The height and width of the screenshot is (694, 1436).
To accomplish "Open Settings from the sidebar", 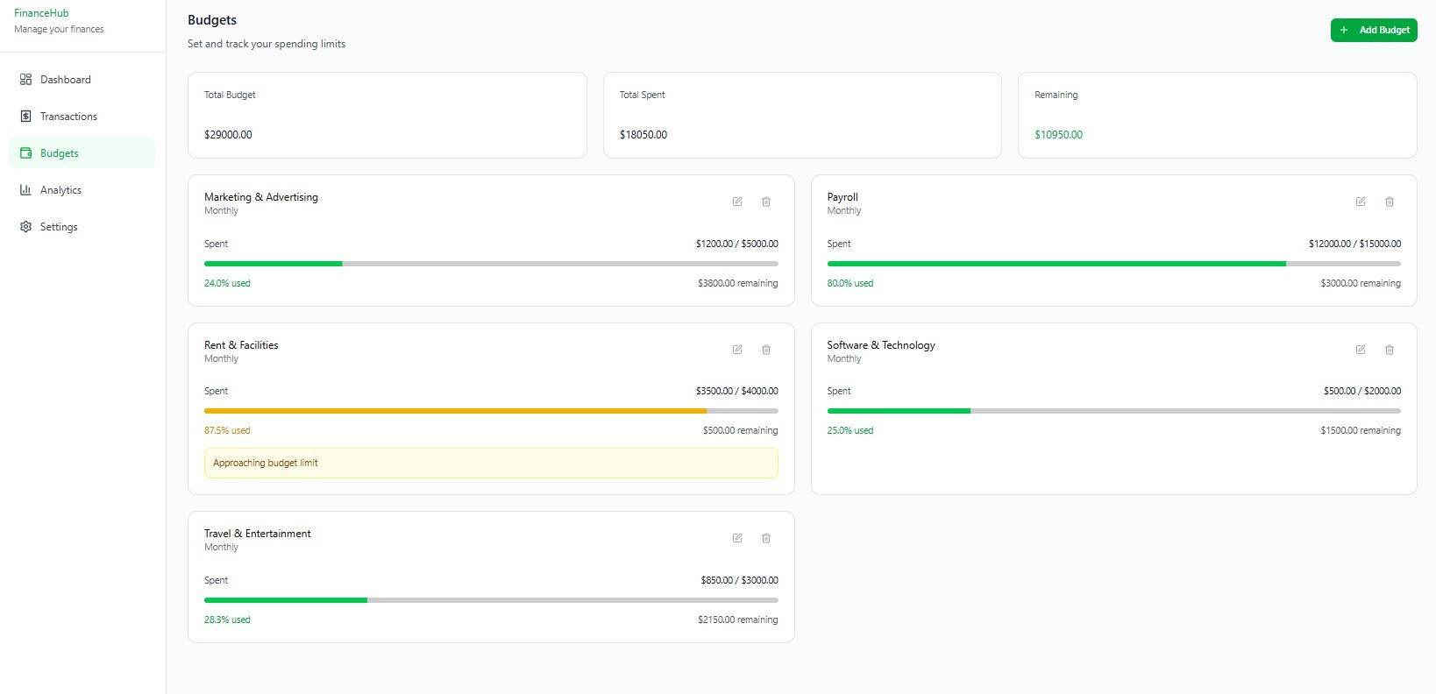I will coord(82,227).
